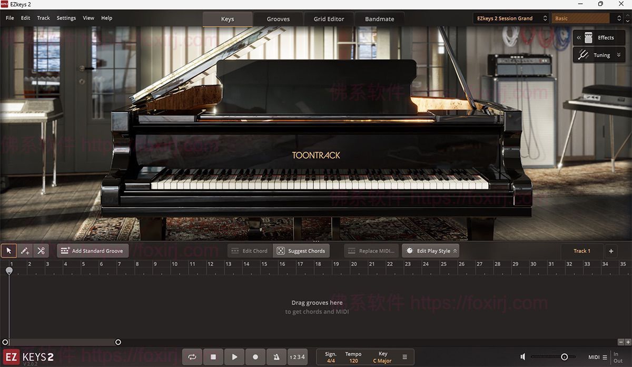Expand the Edit Play Style menu
Image resolution: width=632 pixels, height=367 pixels.
430,251
